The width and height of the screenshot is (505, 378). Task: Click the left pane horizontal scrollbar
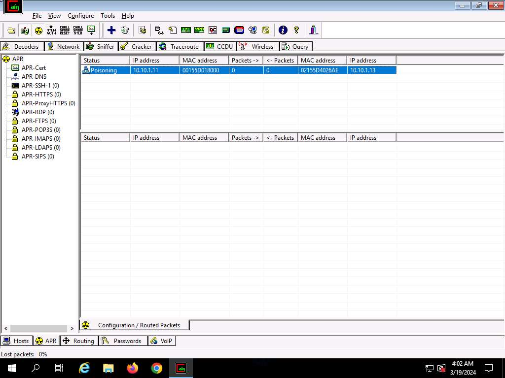[38, 328]
